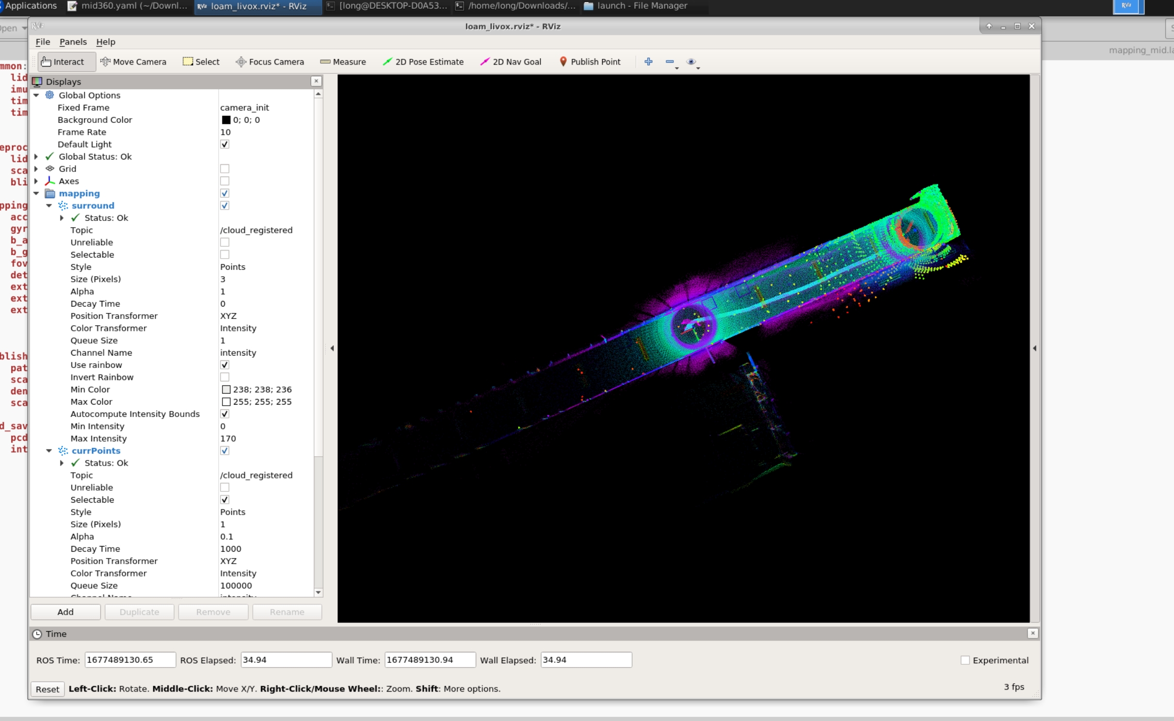Enable the Axes display checkbox
Image resolution: width=1174 pixels, height=721 pixels.
224,181
